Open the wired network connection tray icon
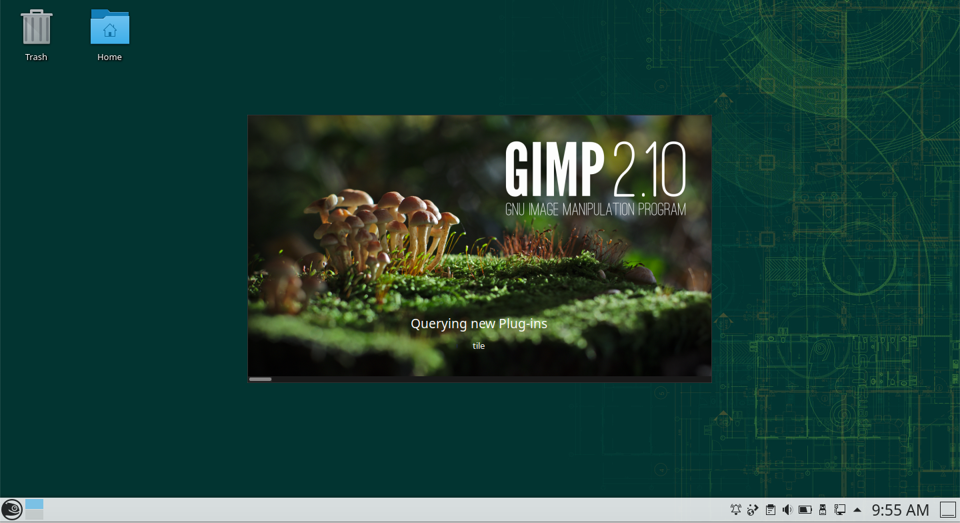 840,510
